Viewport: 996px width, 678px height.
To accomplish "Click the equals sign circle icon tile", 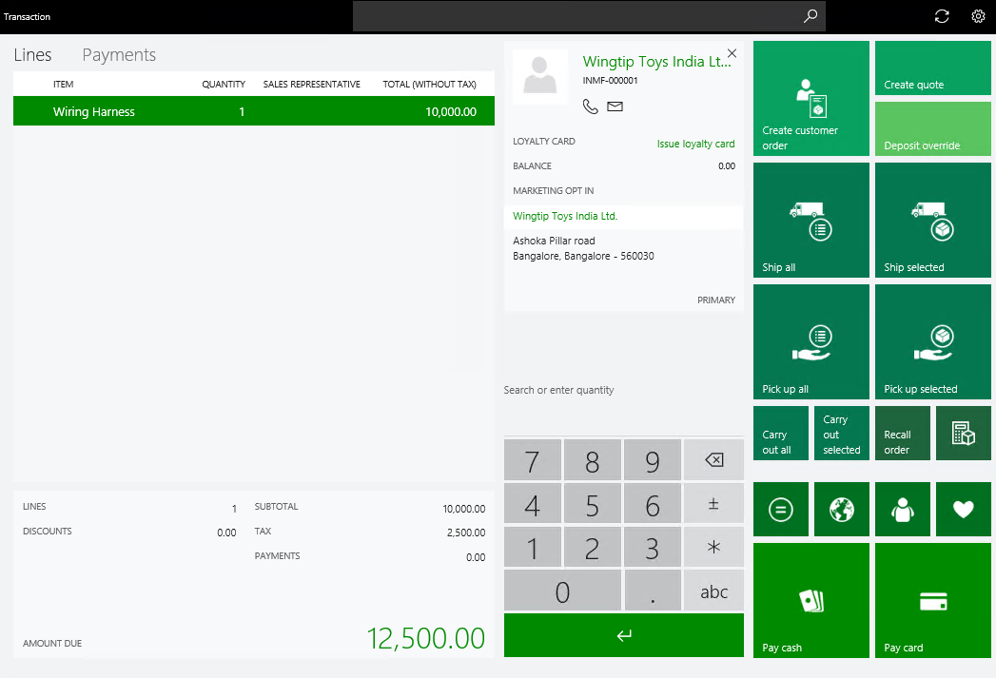I will click(x=781, y=509).
